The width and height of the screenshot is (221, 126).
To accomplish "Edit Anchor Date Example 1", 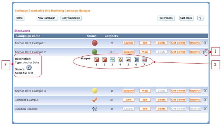I will (x=145, y=43).
